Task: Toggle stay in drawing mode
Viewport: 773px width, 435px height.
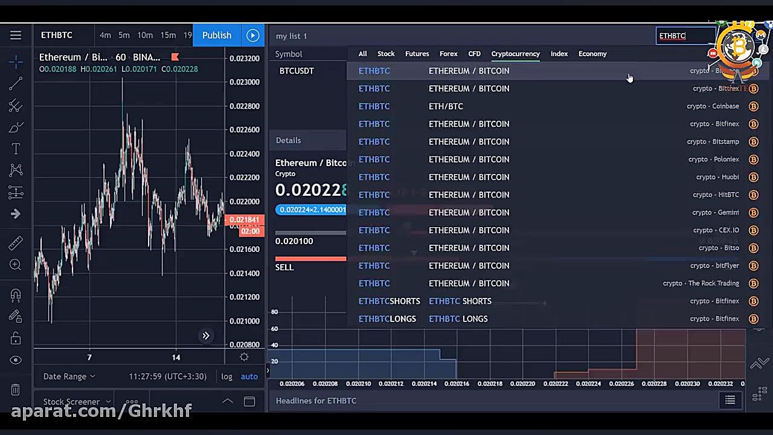Action: [x=16, y=316]
